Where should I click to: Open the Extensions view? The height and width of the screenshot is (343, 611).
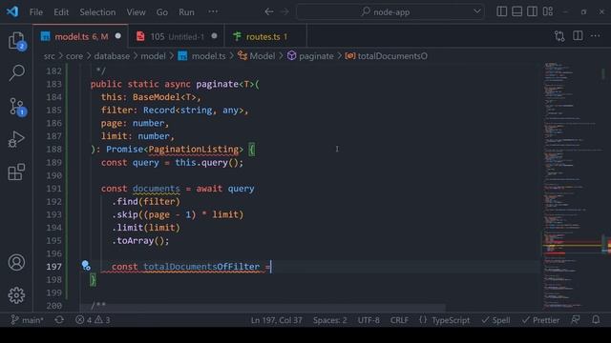click(x=16, y=171)
